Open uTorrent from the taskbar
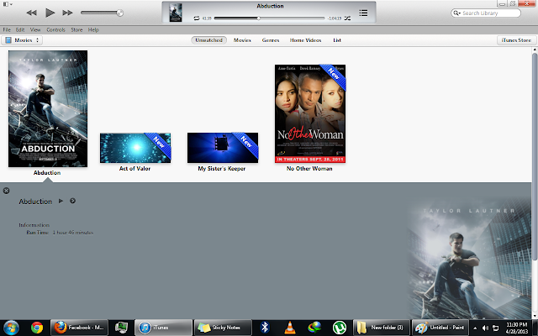 (340, 328)
